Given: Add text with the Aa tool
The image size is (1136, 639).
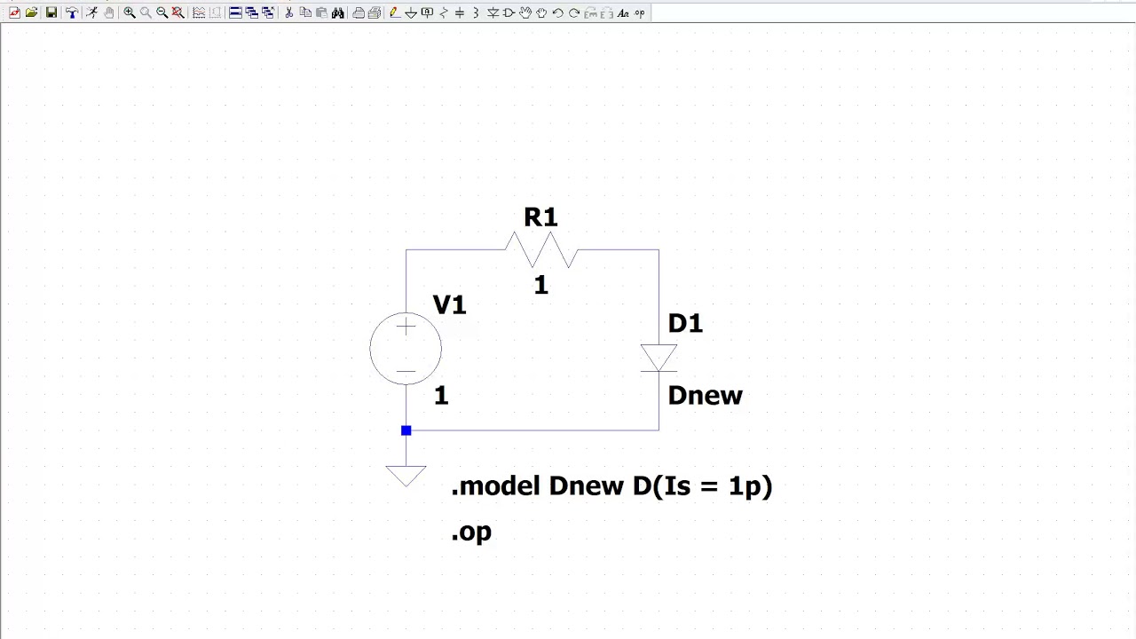Looking at the screenshot, I should pos(623,12).
